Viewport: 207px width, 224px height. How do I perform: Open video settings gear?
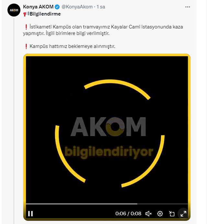pos(160,214)
